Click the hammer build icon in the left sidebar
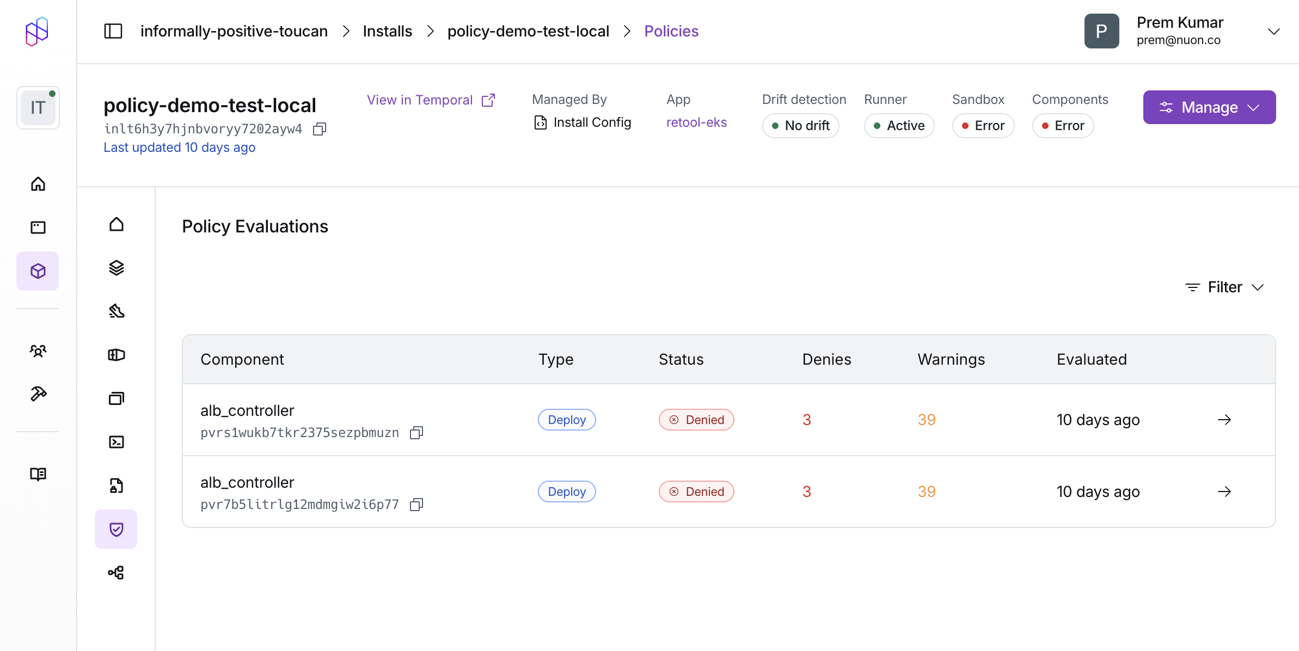The height and width of the screenshot is (651, 1299). coord(38,394)
